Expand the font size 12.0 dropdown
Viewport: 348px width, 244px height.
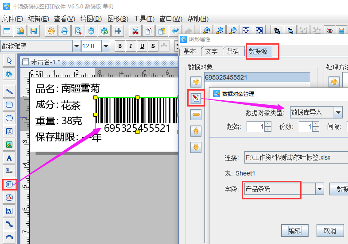coord(105,46)
